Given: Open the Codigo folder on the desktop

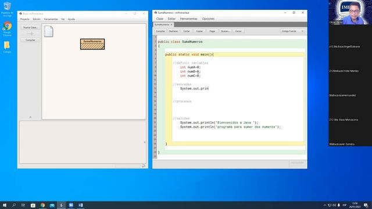Looking at the screenshot, I should 7,47.
